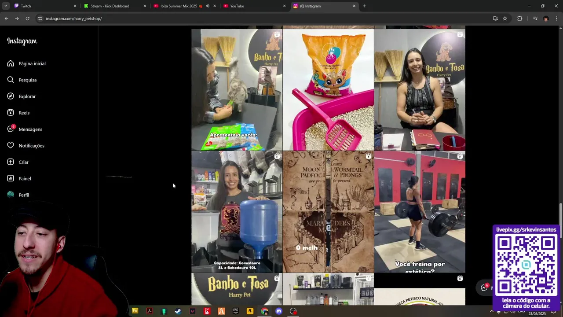This screenshot has height=317, width=563.
Task: Open a new tab with plus button
Action: [365, 6]
